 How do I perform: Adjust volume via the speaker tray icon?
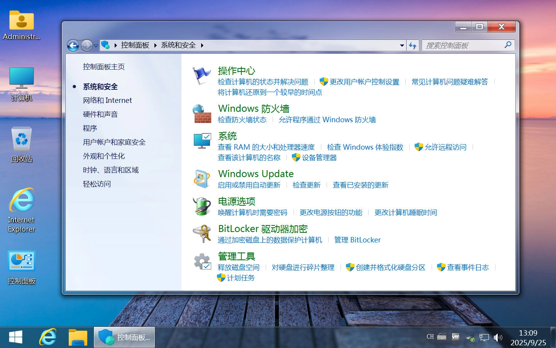click(x=498, y=338)
